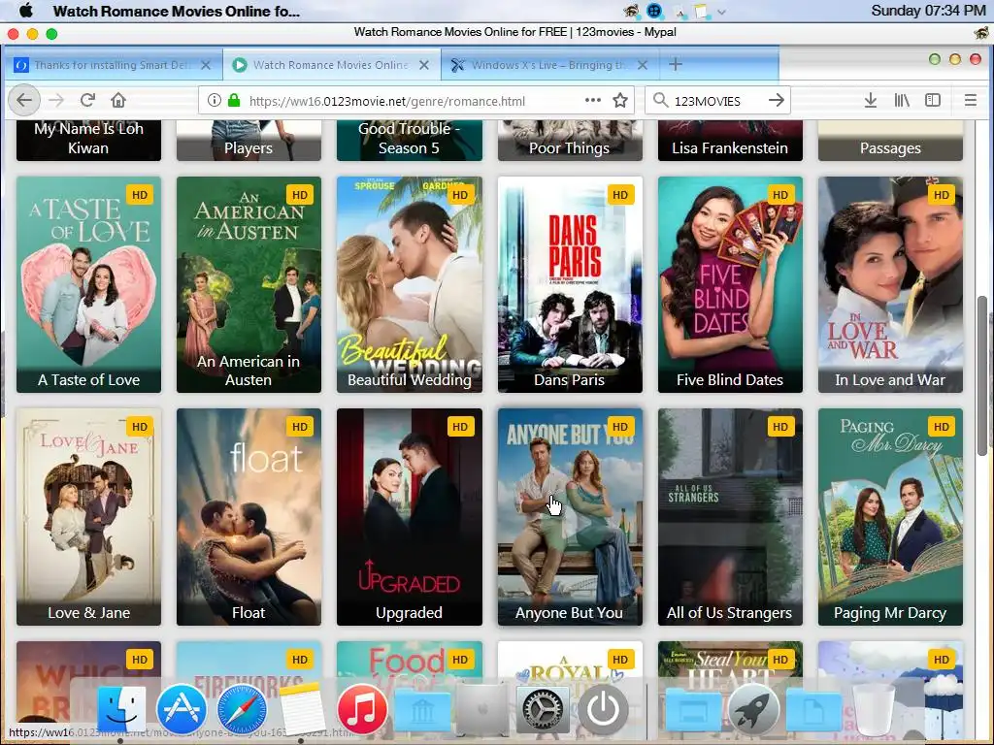Open In Love and War poster
The width and height of the screenshot is (994, 745).
coord(890,284)
